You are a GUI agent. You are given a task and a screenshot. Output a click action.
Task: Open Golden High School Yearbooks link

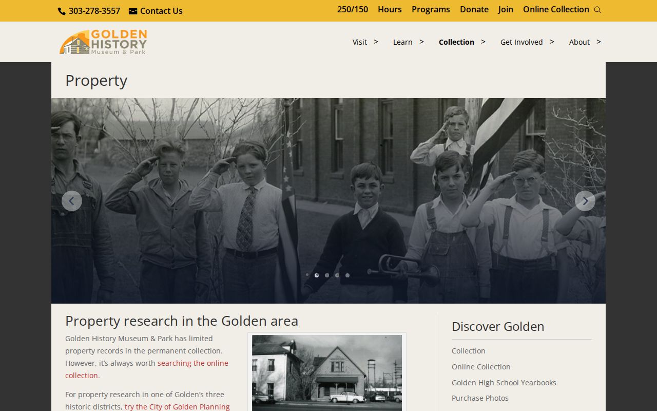[x=504, y=383]
